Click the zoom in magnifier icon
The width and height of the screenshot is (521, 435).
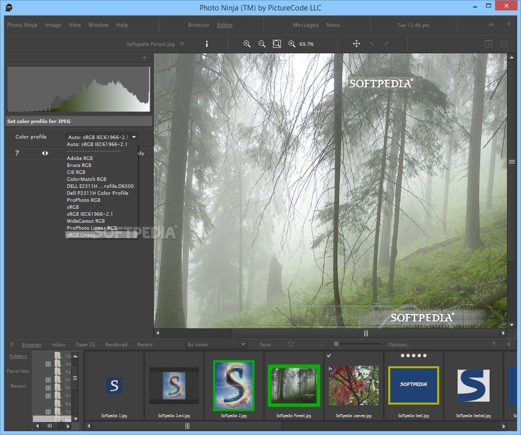(247, 44)
